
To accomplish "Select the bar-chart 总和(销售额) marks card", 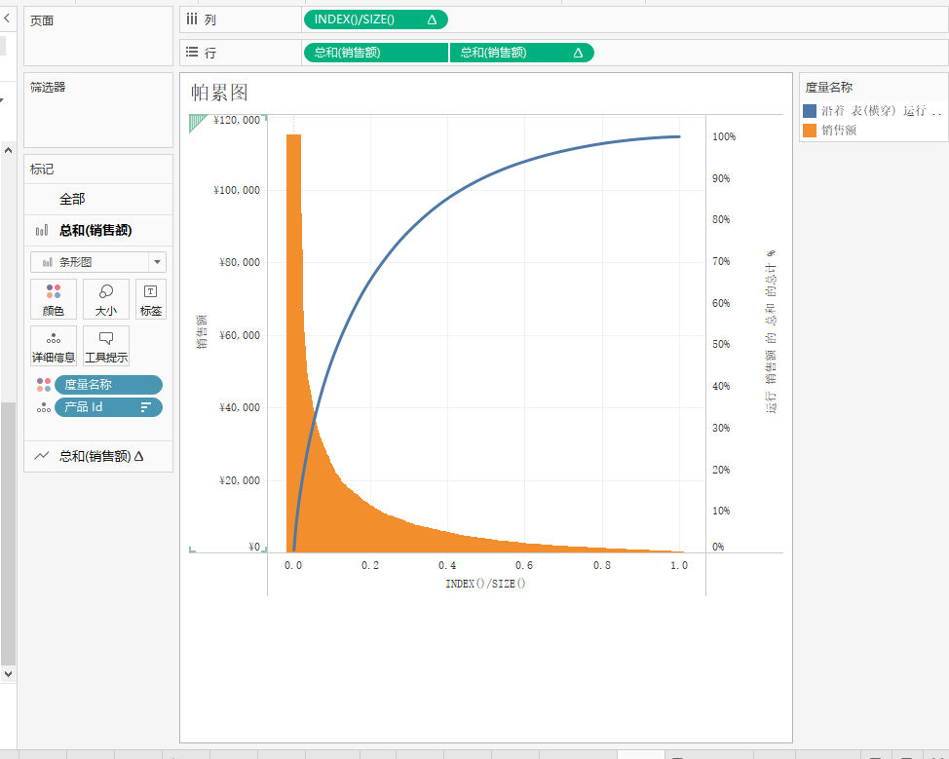I will coord(98,231).
